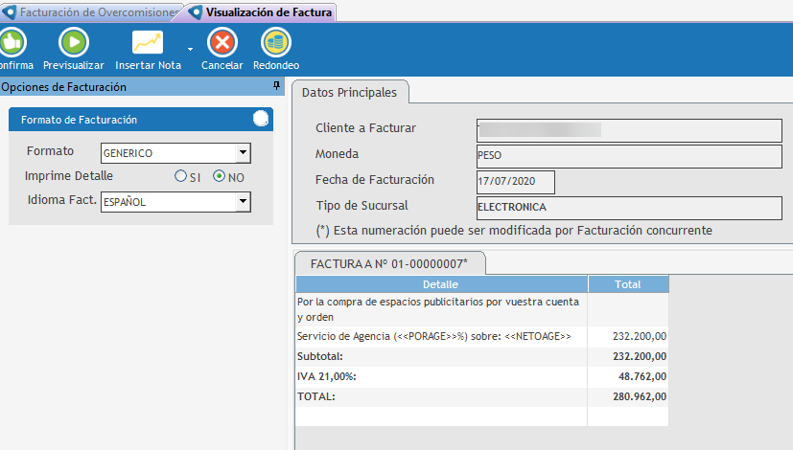Select NO for Imprime Detalle
Viewport: 793px width, 450px height.
220,176
